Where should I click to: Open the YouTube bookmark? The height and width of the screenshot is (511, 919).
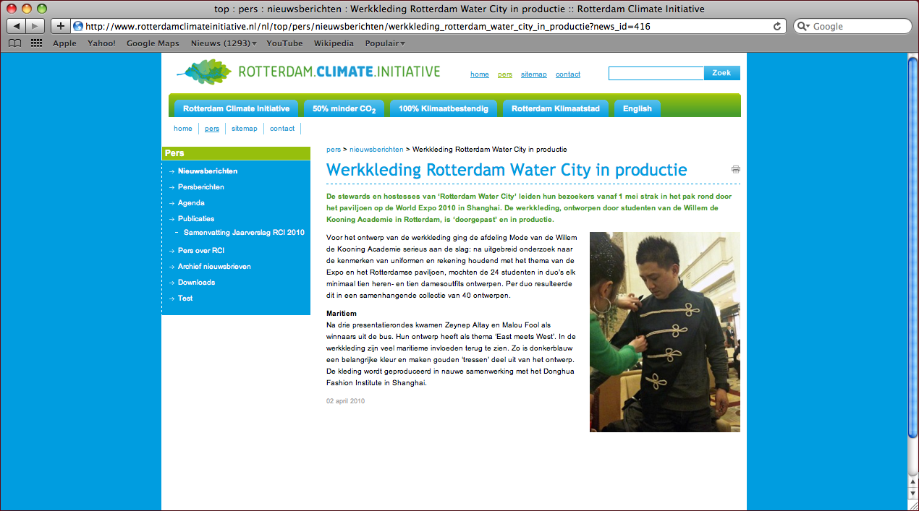point(284,43)
